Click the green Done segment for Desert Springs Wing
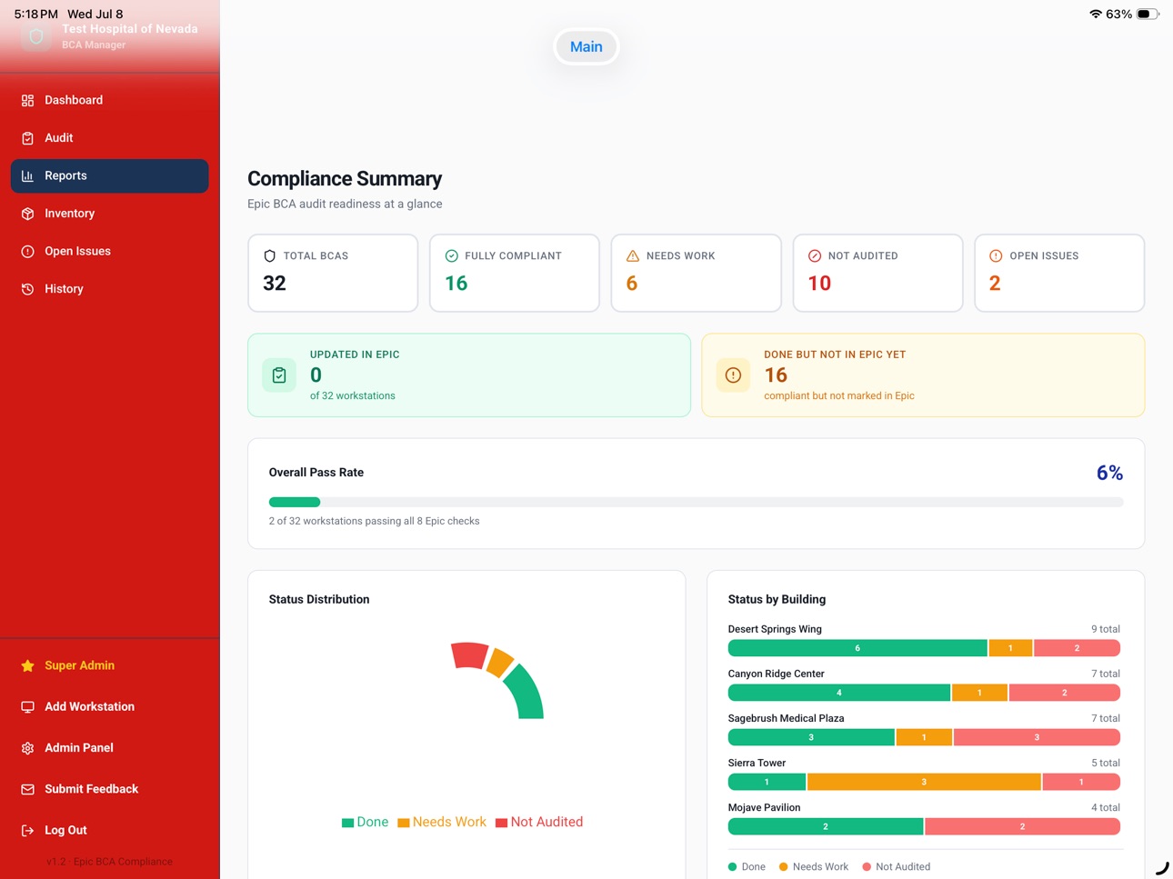The image size is (1173, 879). tap(857, 648)
